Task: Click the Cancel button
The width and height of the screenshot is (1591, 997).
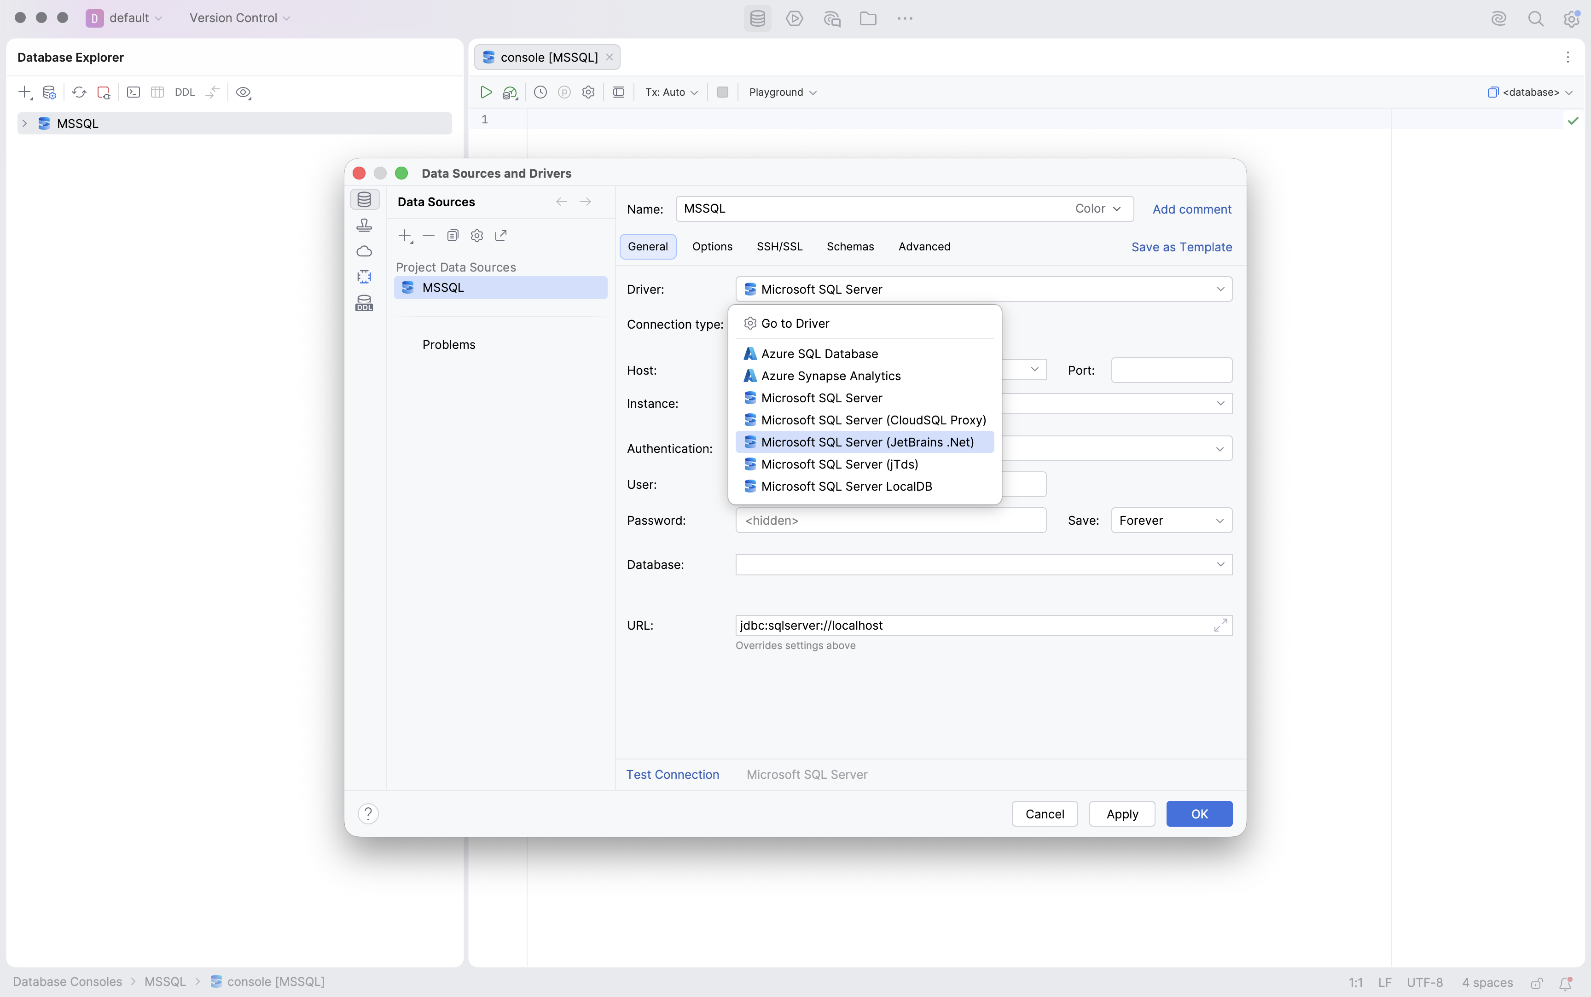Action: click(1045, 814)
